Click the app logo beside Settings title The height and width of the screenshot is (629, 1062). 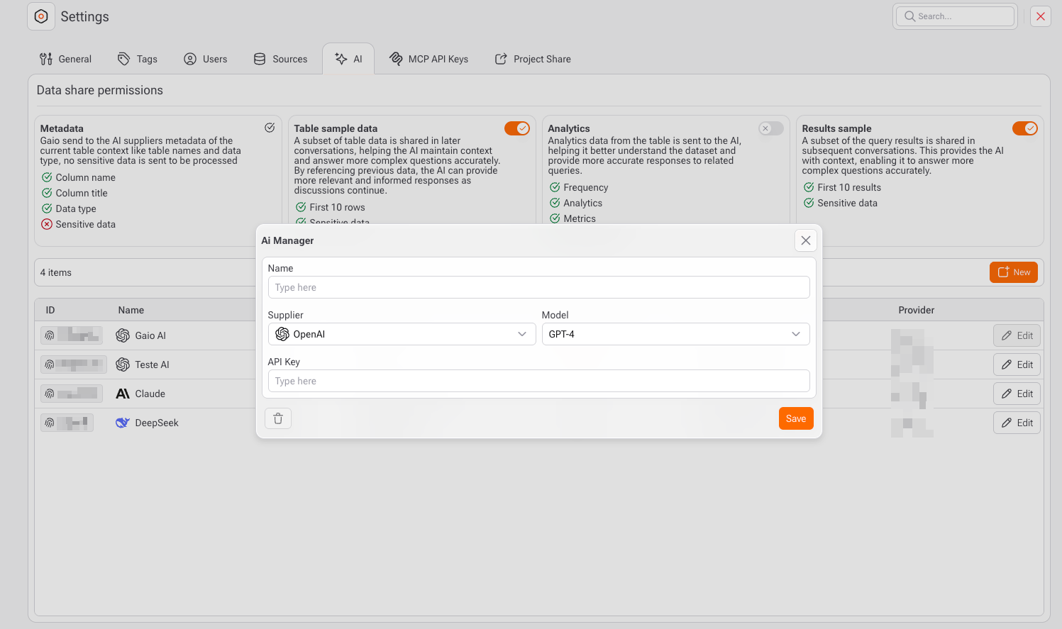click(41, 16)
